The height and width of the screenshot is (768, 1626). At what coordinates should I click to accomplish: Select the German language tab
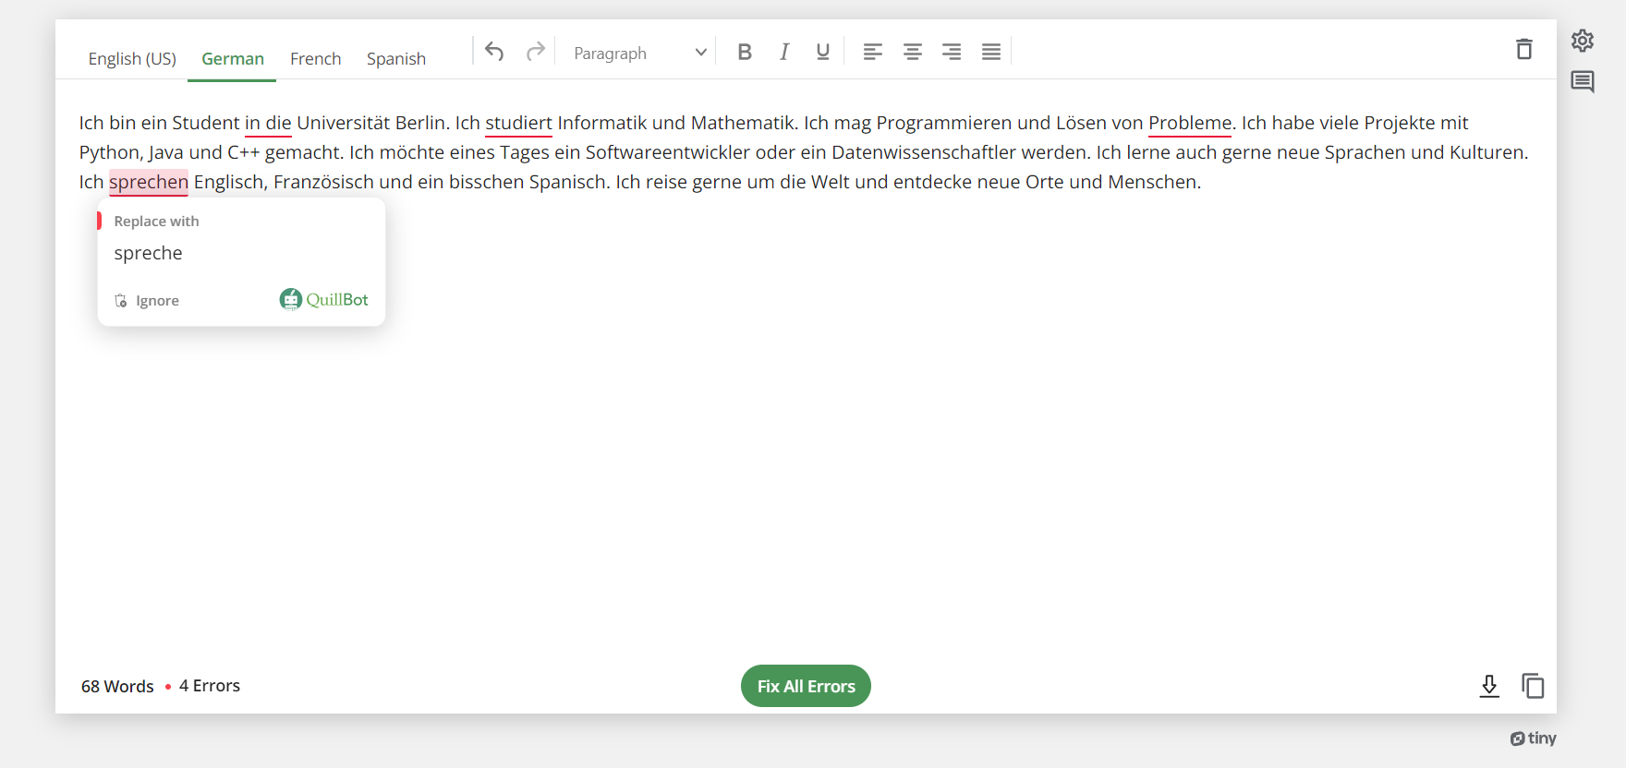pos(233,58)
